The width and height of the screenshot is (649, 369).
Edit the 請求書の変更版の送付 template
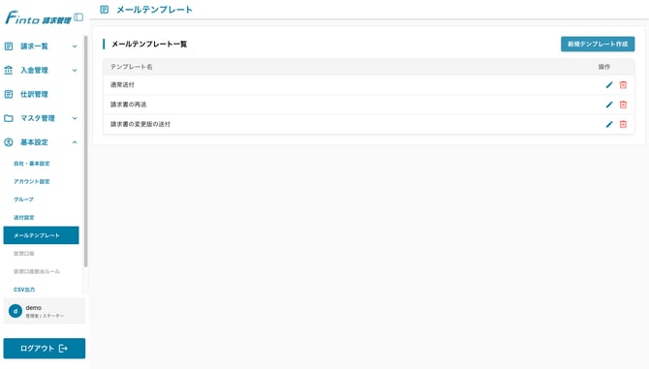click(x=609, y=124)
